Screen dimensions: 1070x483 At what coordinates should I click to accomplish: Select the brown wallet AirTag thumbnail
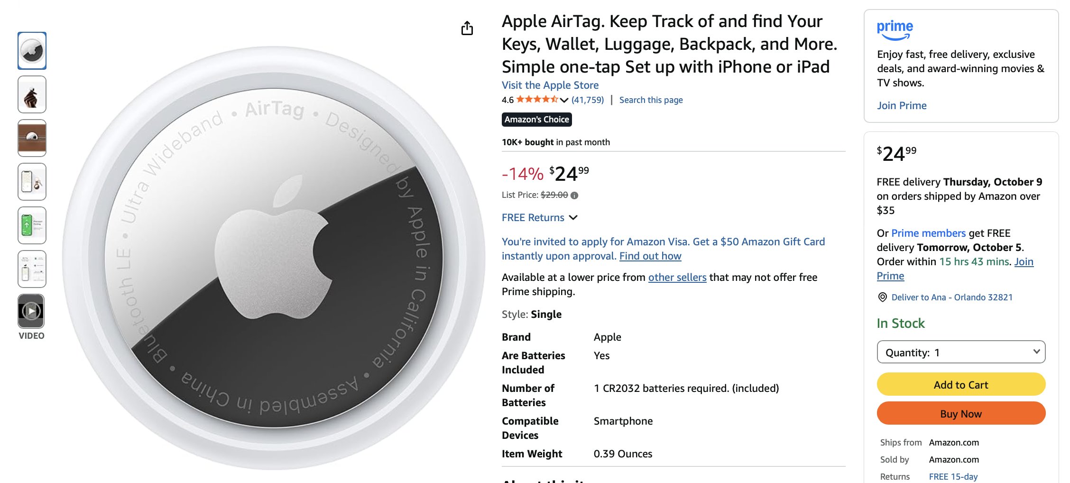click(32, 138)
